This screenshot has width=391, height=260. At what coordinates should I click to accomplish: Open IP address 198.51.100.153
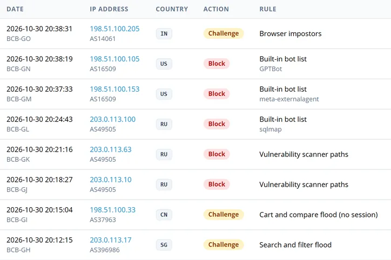pyautogui.click(x=114, y=89)
